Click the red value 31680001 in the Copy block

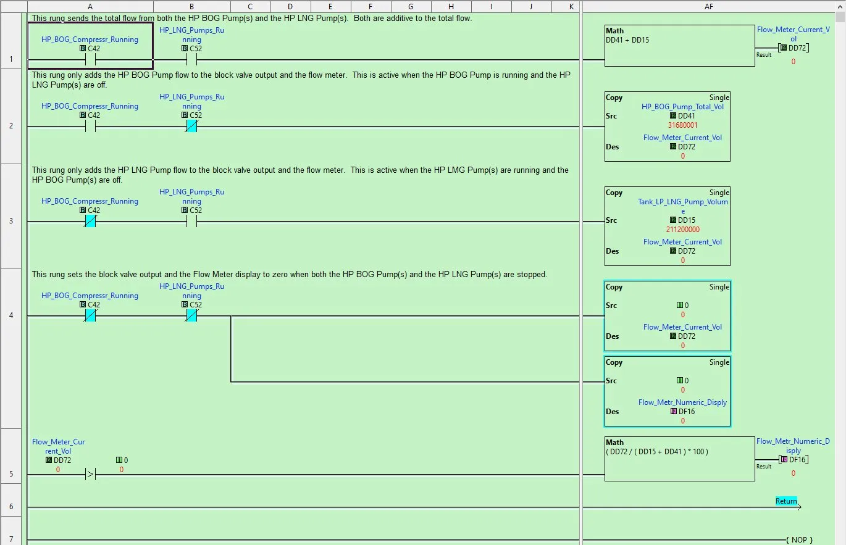click(x=682, y=125)
